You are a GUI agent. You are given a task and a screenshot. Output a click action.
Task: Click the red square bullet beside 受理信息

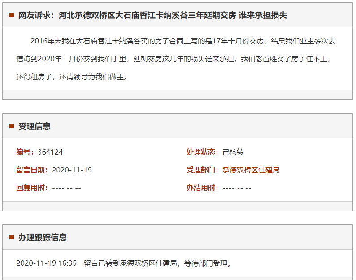pyautogui.click(x=12, y=126)
